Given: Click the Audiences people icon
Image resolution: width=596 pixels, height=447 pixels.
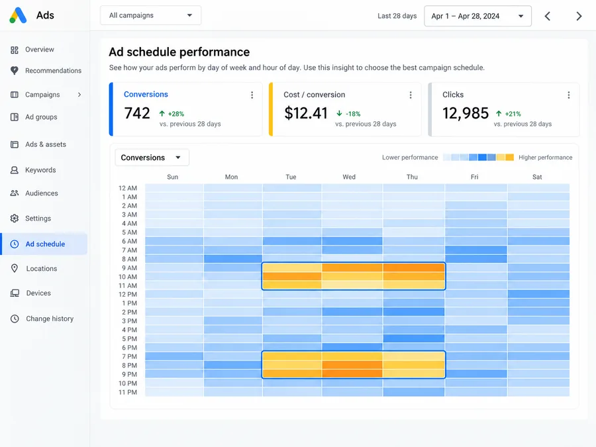Looking at the screenshot, I should [15, 193].
